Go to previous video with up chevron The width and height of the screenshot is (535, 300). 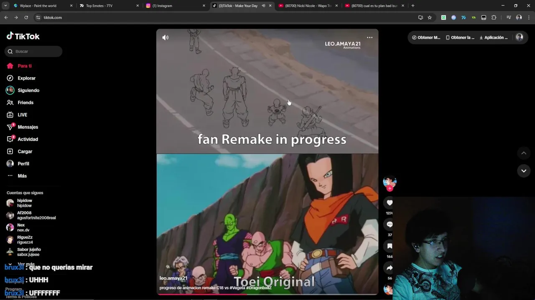[523, 153]
